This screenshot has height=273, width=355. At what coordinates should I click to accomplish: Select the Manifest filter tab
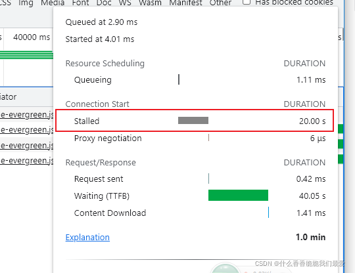point(185,3)
